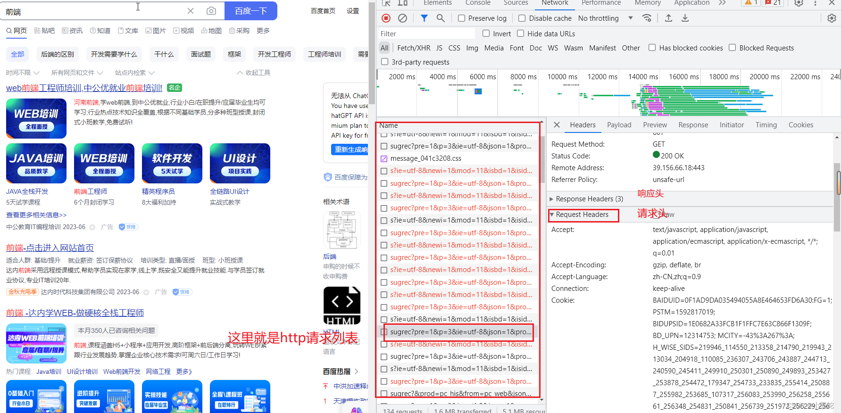Import HAR file upload icon
Viewport: 841px width, 413px height.
coord(668,18)
